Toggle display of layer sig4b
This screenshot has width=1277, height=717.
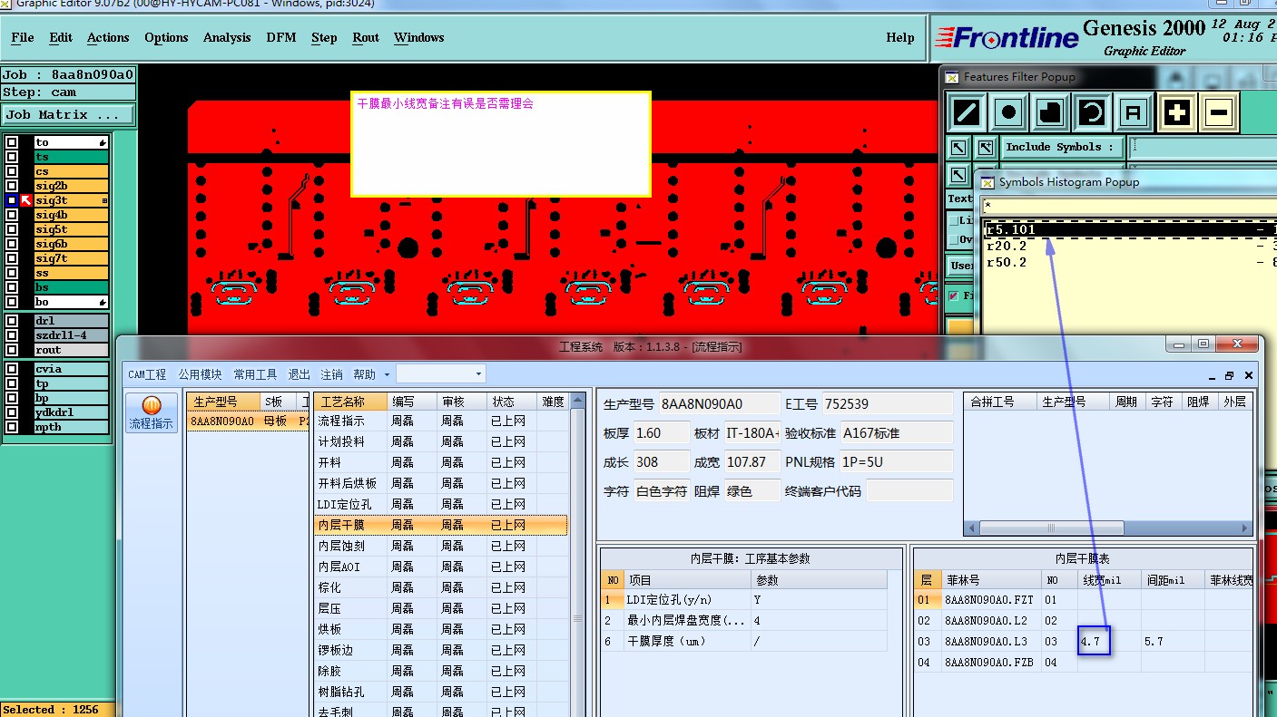[x=12, y=215]
